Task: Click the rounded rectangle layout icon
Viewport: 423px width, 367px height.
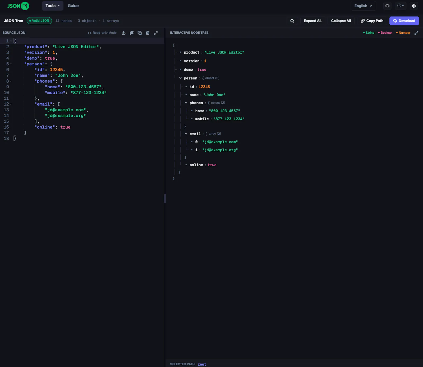Action: click(387, 6)
